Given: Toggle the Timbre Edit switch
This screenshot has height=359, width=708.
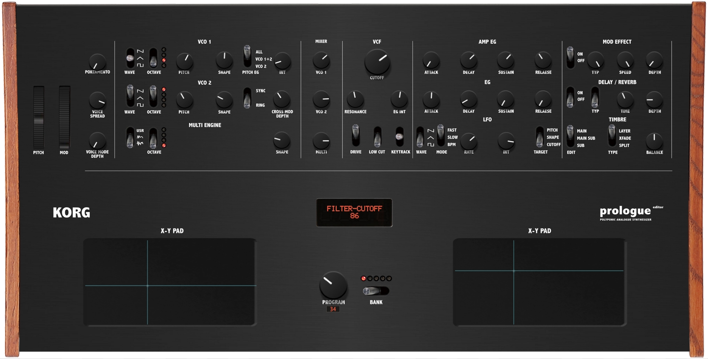Looking at the screenshot, I should pyautogui.click(x=570, y=136).
